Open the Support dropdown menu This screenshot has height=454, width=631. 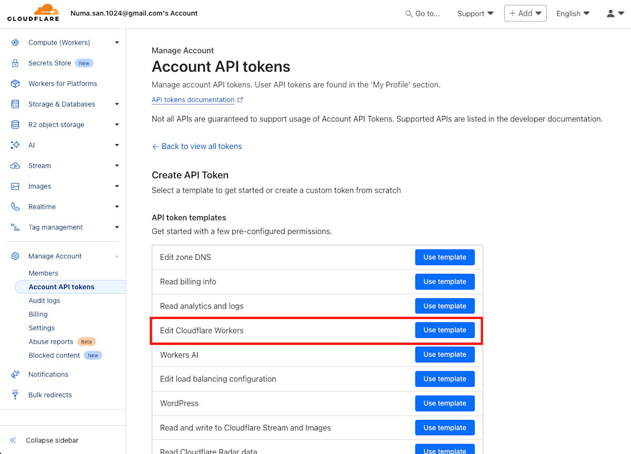click(475, 14)
